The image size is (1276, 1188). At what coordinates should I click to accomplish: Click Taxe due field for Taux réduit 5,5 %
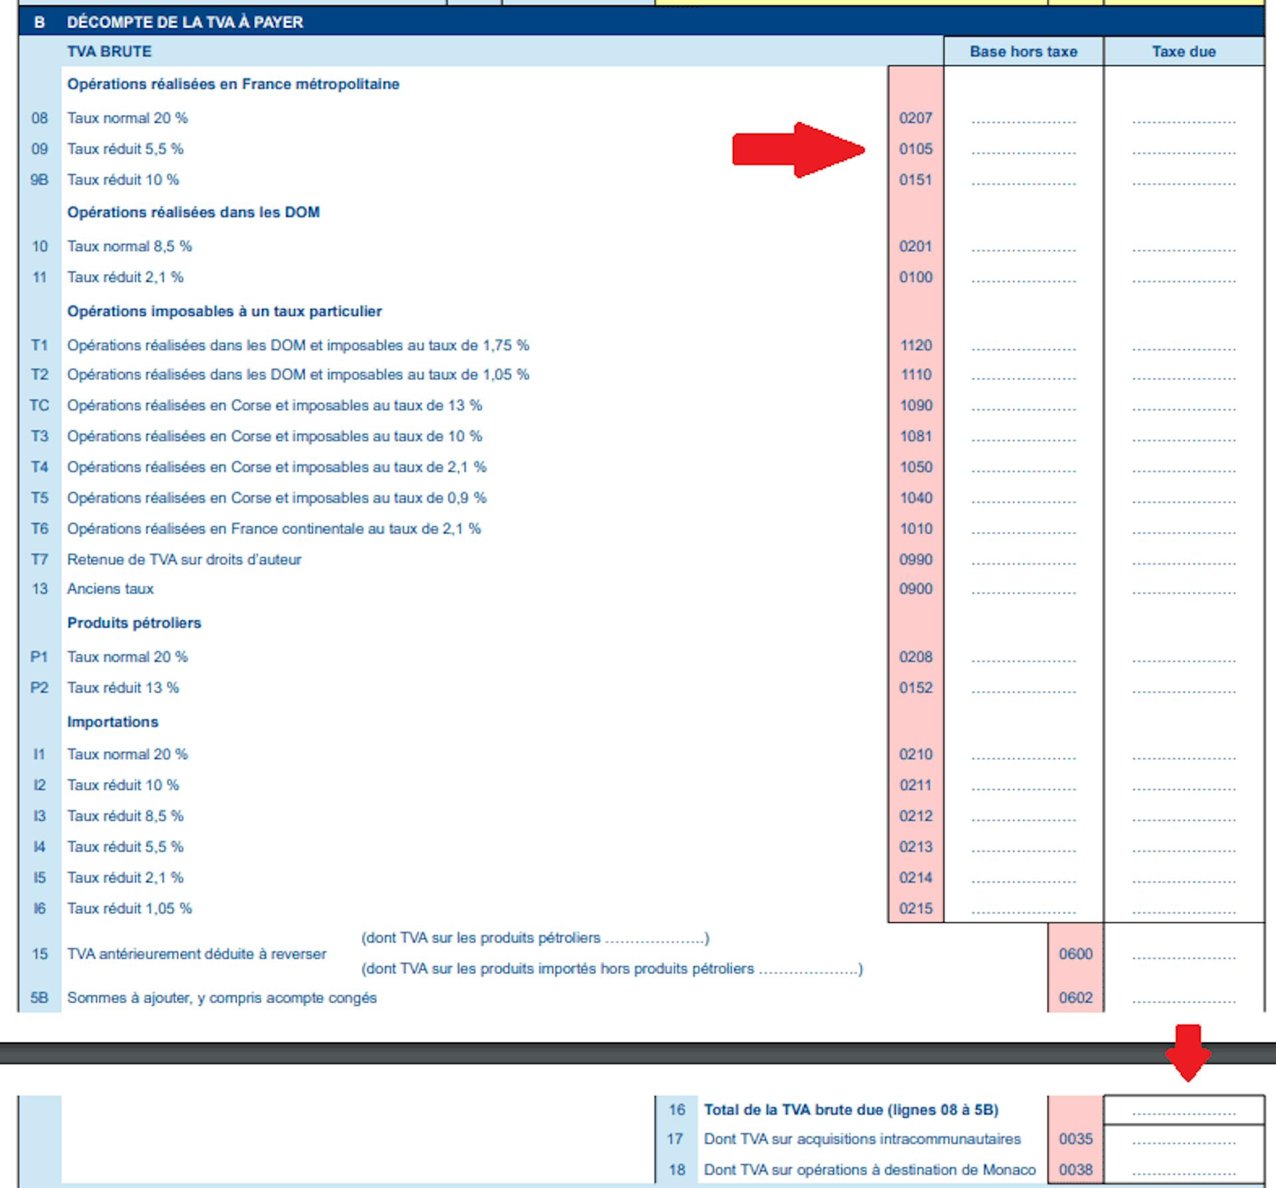point(1184,149)
